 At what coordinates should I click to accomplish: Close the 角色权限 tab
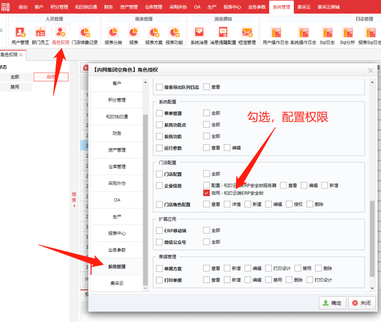(21, 55)
